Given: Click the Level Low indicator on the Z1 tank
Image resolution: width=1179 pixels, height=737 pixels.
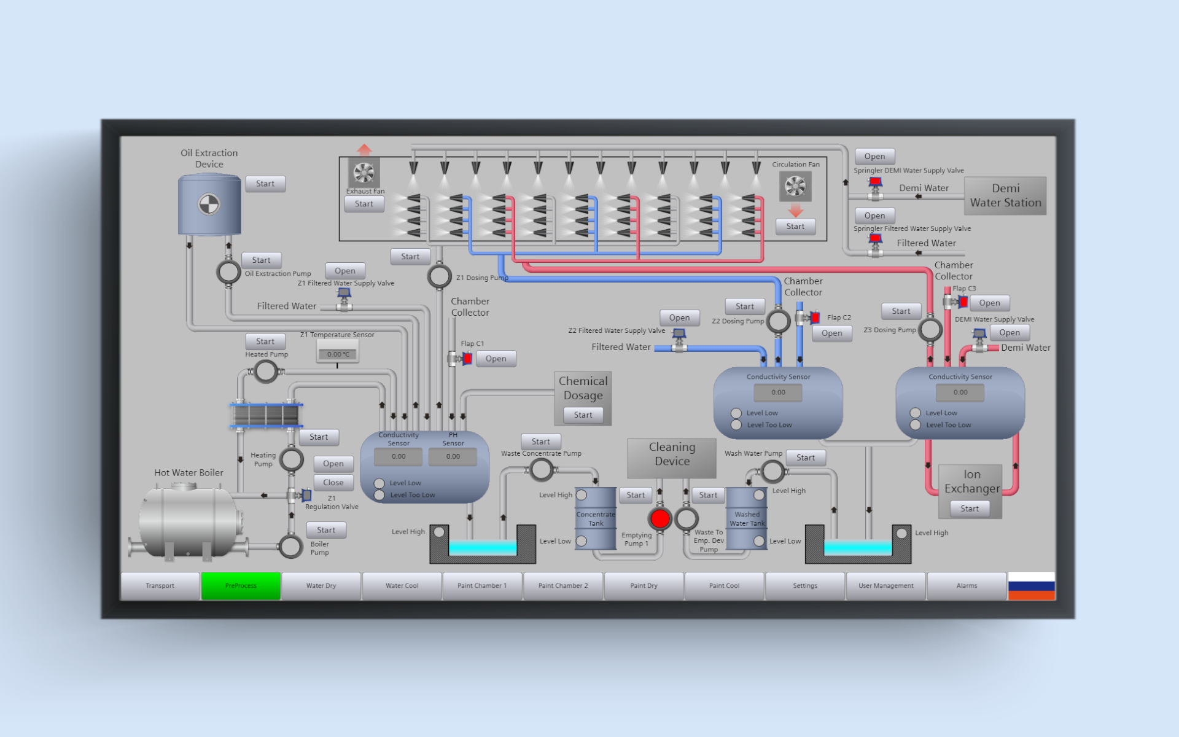Looking at the screenshot, I should click(379, 483).
